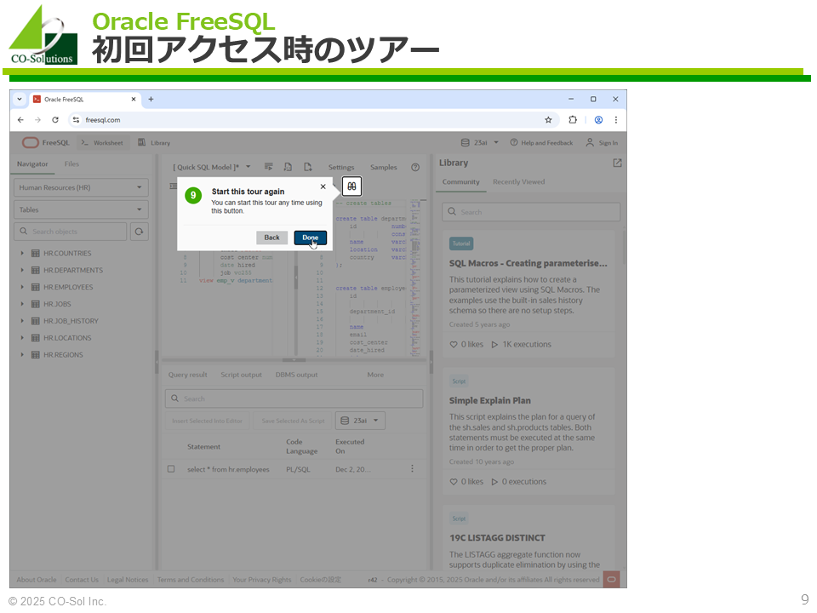Open the Library pop-out icon

pyautogui.click(x=617, y=163)
